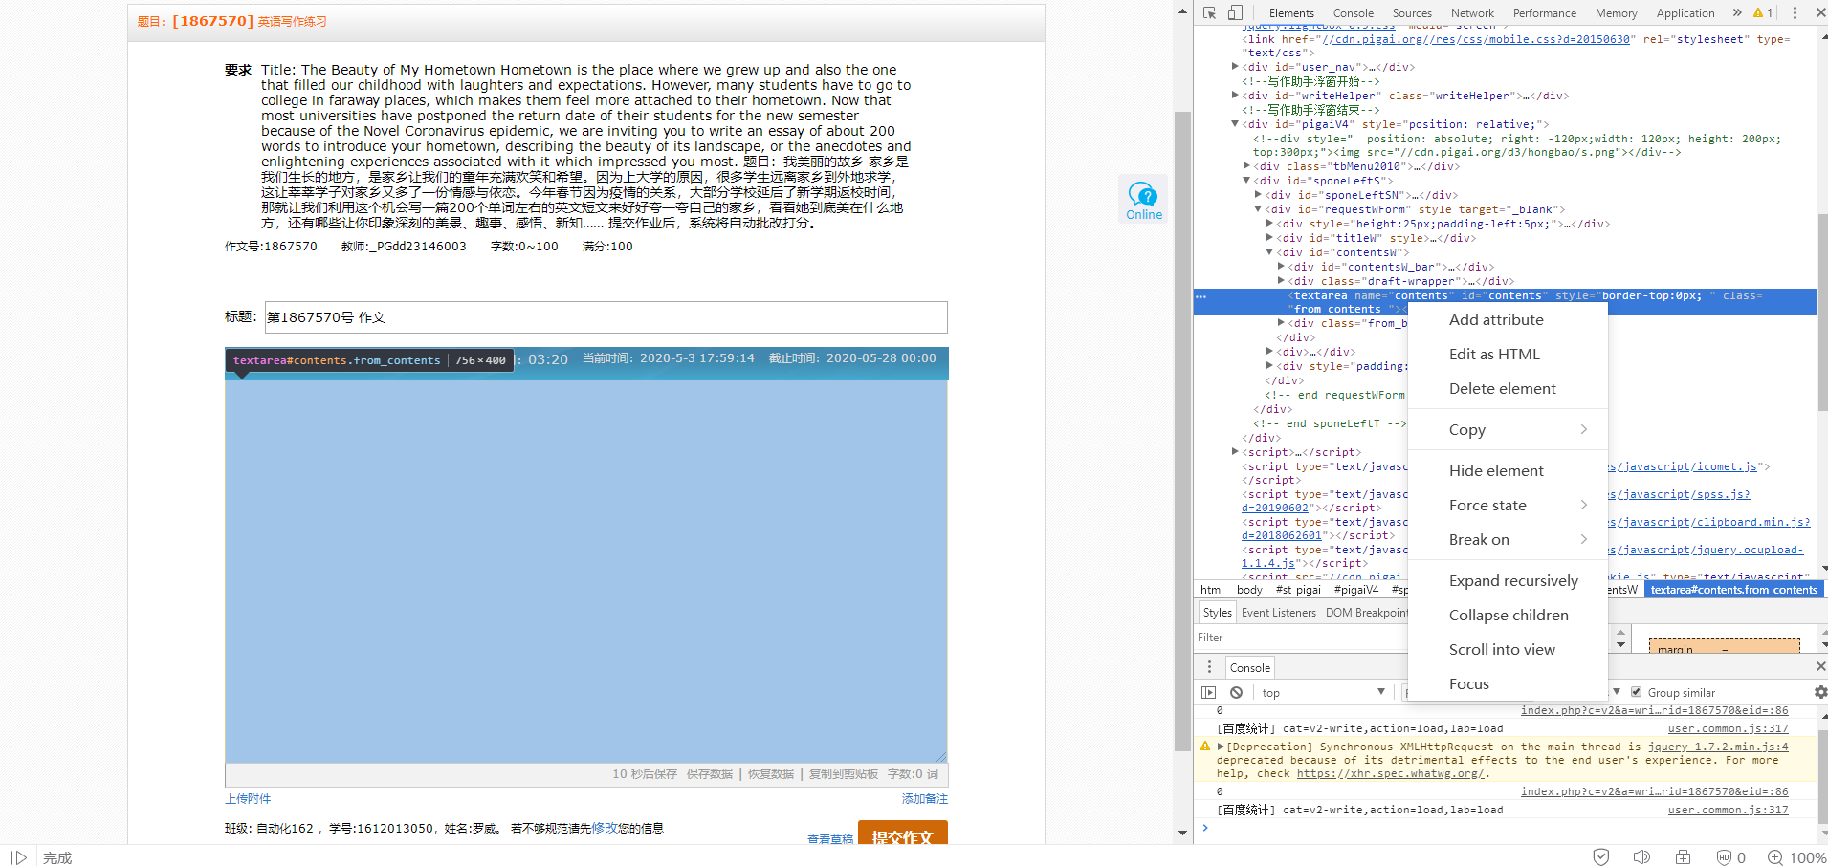The width and height of the screenshot is (1828, 866).
Task: Click the zoom magnifier icon showing 100%
Action: click(x=1775, y=857)
